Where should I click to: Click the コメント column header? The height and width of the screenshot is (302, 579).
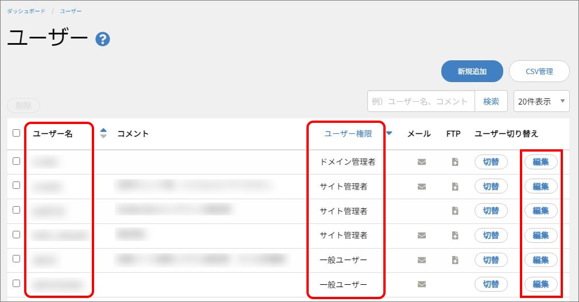[x=133, y=134]
